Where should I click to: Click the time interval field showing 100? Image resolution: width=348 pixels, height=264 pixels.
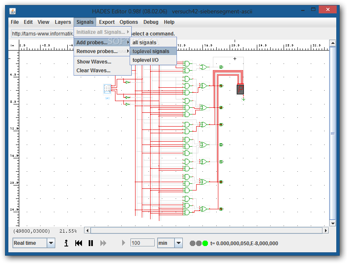(x=143, y=243)
